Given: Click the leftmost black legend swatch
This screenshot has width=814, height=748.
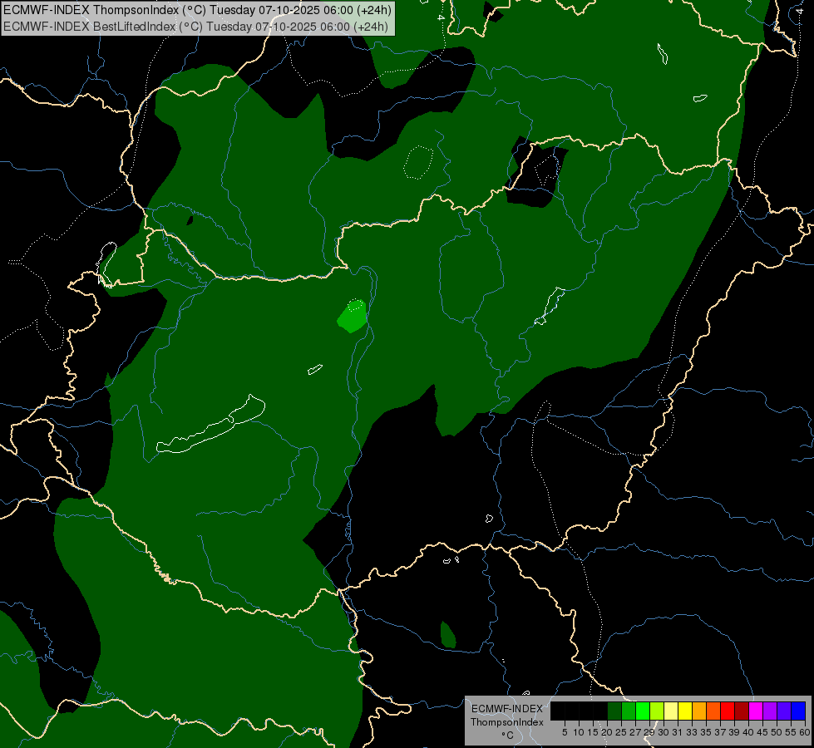Looking at the screenshot, I should tap(558, 711).
